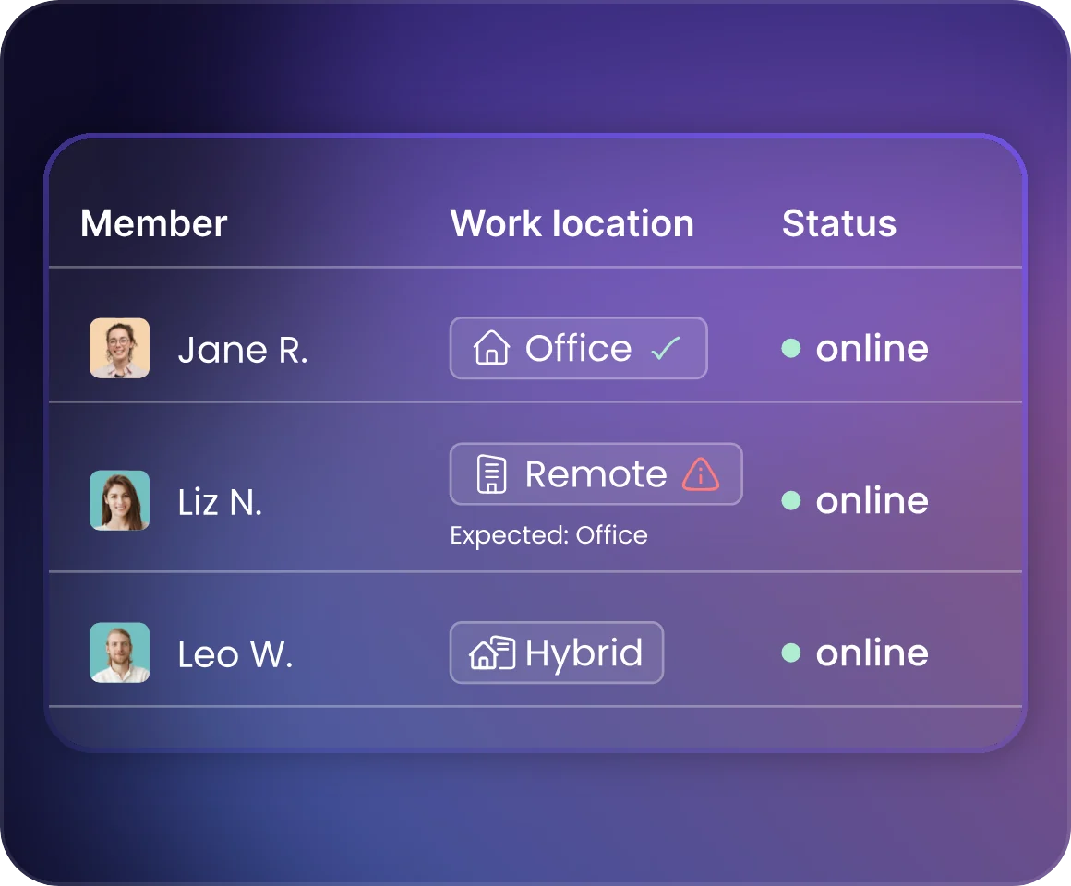The width and height of the screenshot is (1071, 886).
Task: Click 'online' status text for Liz N.
Action: (872, 500)
